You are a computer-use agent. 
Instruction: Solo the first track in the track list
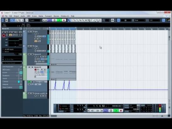coord(33,32)
